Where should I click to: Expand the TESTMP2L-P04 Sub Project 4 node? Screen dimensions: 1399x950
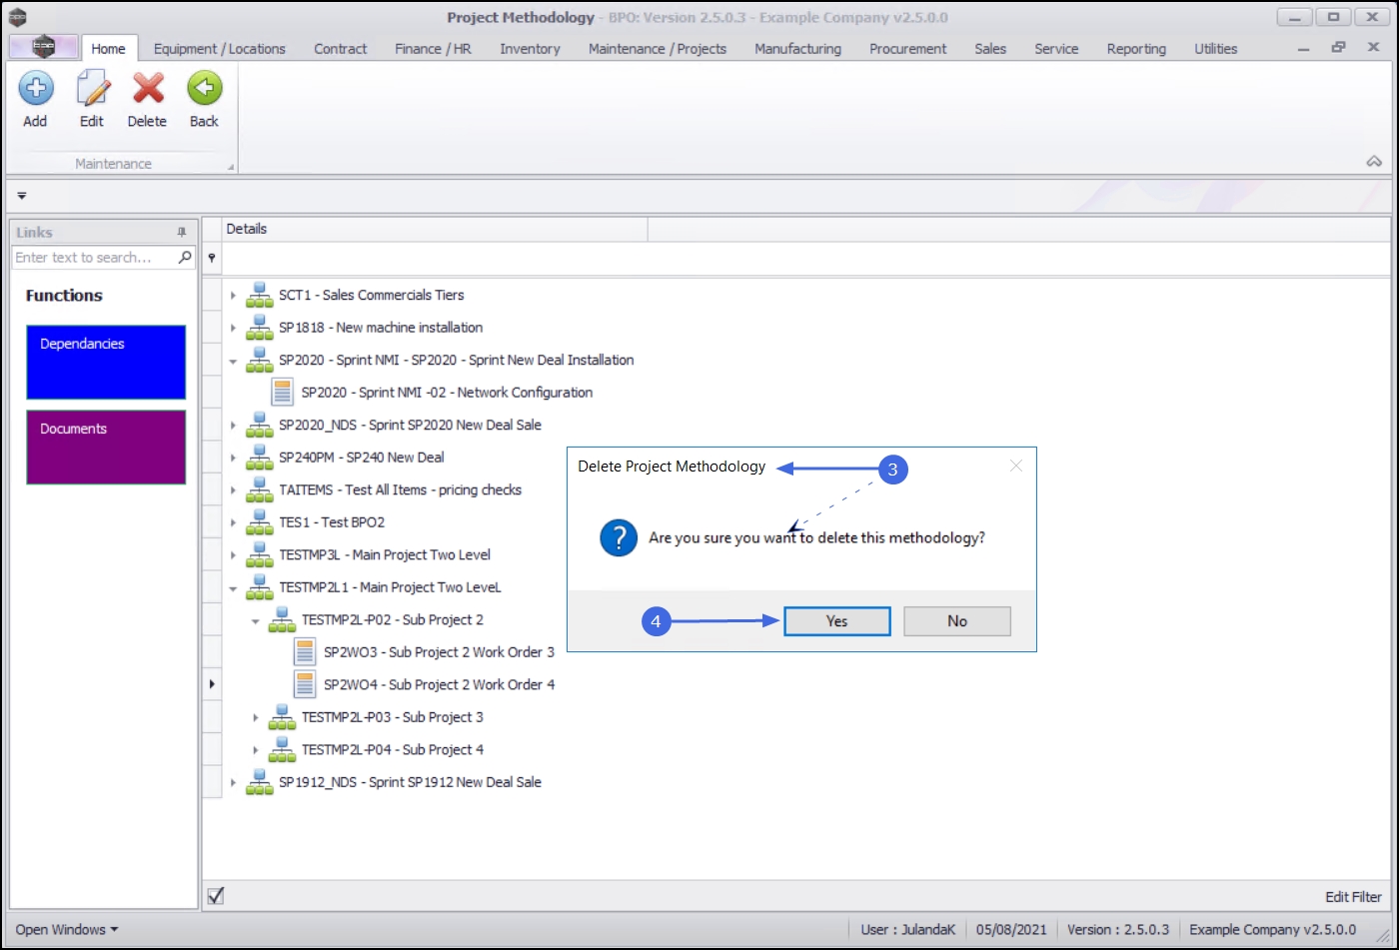click(255, 750)
